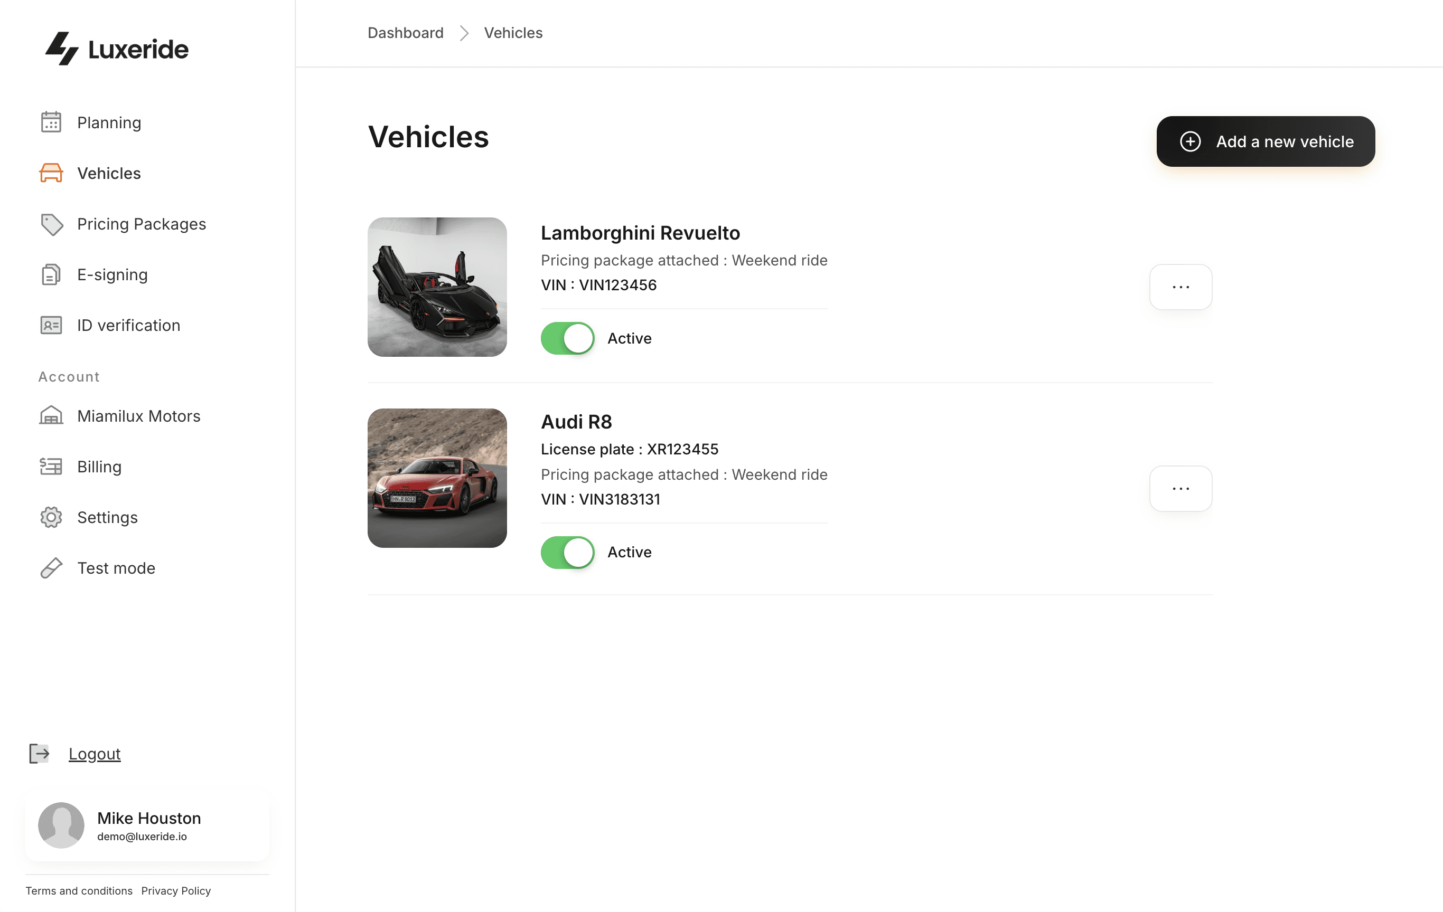Open the options menu for Audi R8
This screenshot has width=1443, height=912.
click(1180, 488)
